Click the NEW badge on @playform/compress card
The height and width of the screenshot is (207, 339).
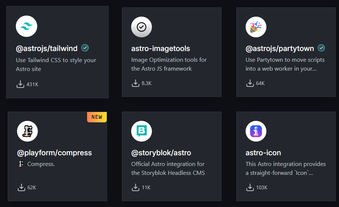[97, 117]
